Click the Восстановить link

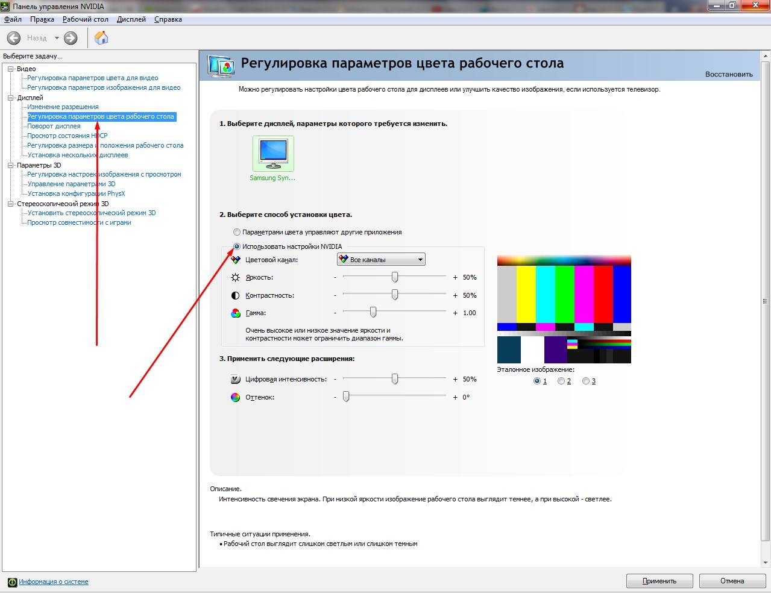tap(729, 75)
